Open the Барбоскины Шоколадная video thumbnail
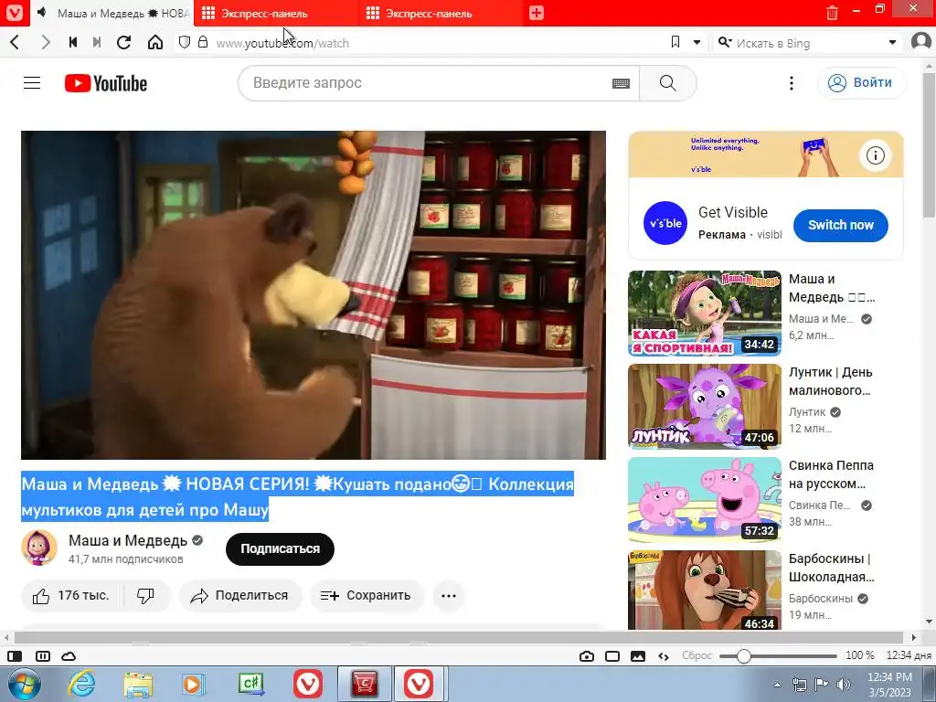The height and width of the screenshot is (702, 936). pos(705,590)
